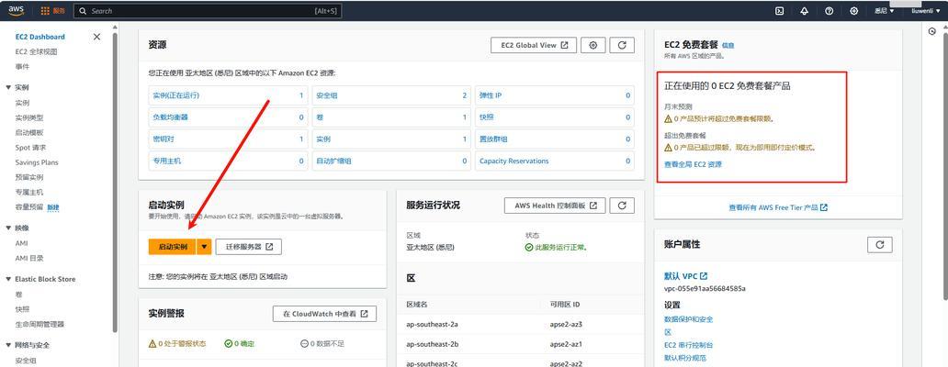Open 实例类型 in the sidebar
948x367 pixels.
tap(29, 117)
